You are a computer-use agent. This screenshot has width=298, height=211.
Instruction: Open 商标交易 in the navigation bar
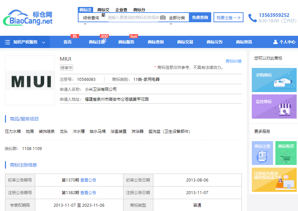click(x=185, y=42)
